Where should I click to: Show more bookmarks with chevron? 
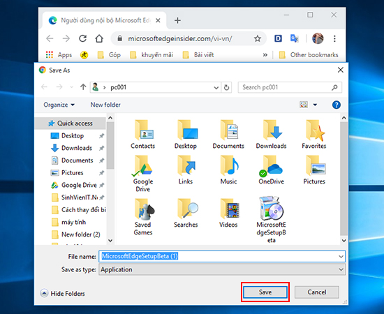[265, 55]
